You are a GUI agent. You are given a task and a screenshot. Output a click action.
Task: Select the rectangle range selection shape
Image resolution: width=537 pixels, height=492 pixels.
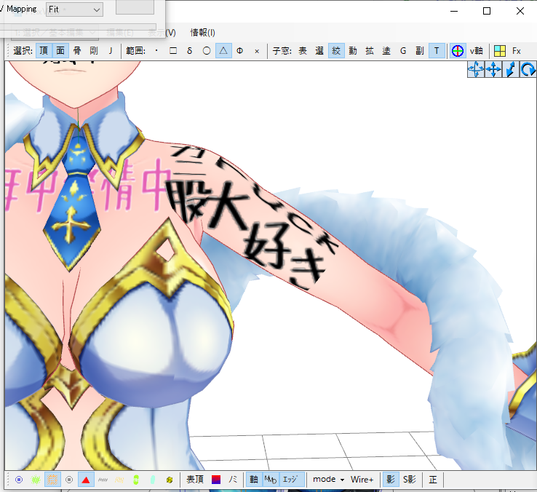[x=173, y=51]
